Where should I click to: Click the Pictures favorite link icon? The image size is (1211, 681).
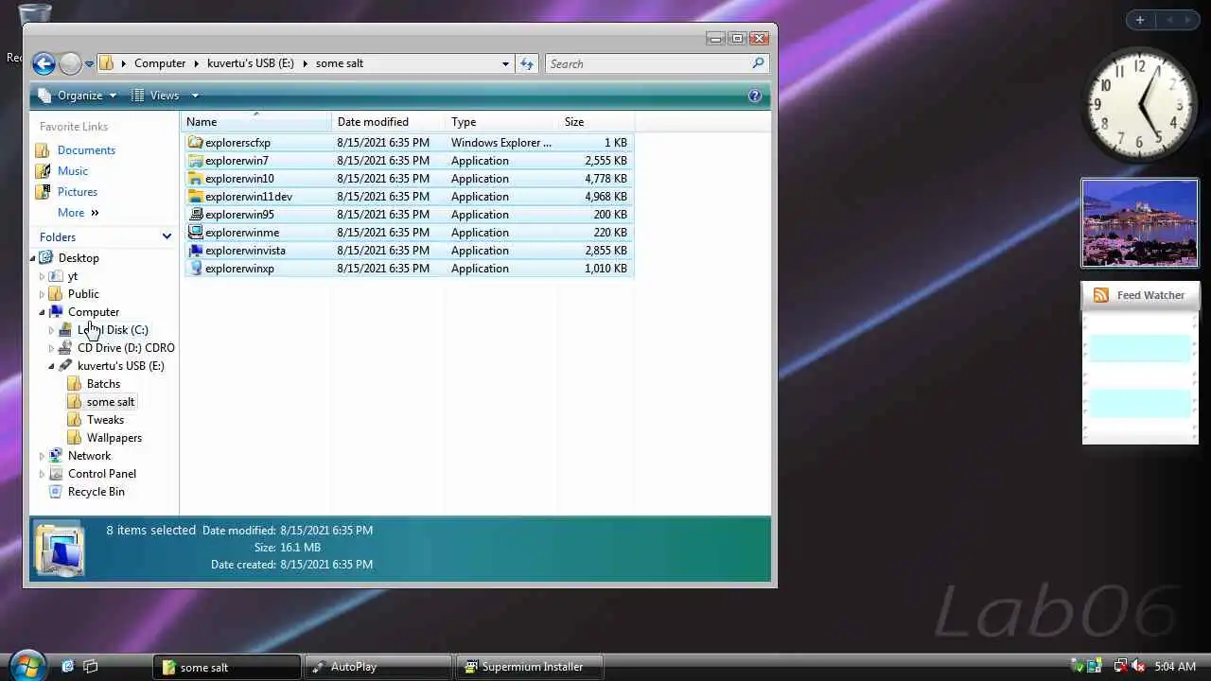click(43, 192)
